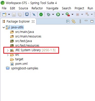This screenshot has height=101, width=95.
Task: Open the Refactor menu
Action: [x=37, y=8]
